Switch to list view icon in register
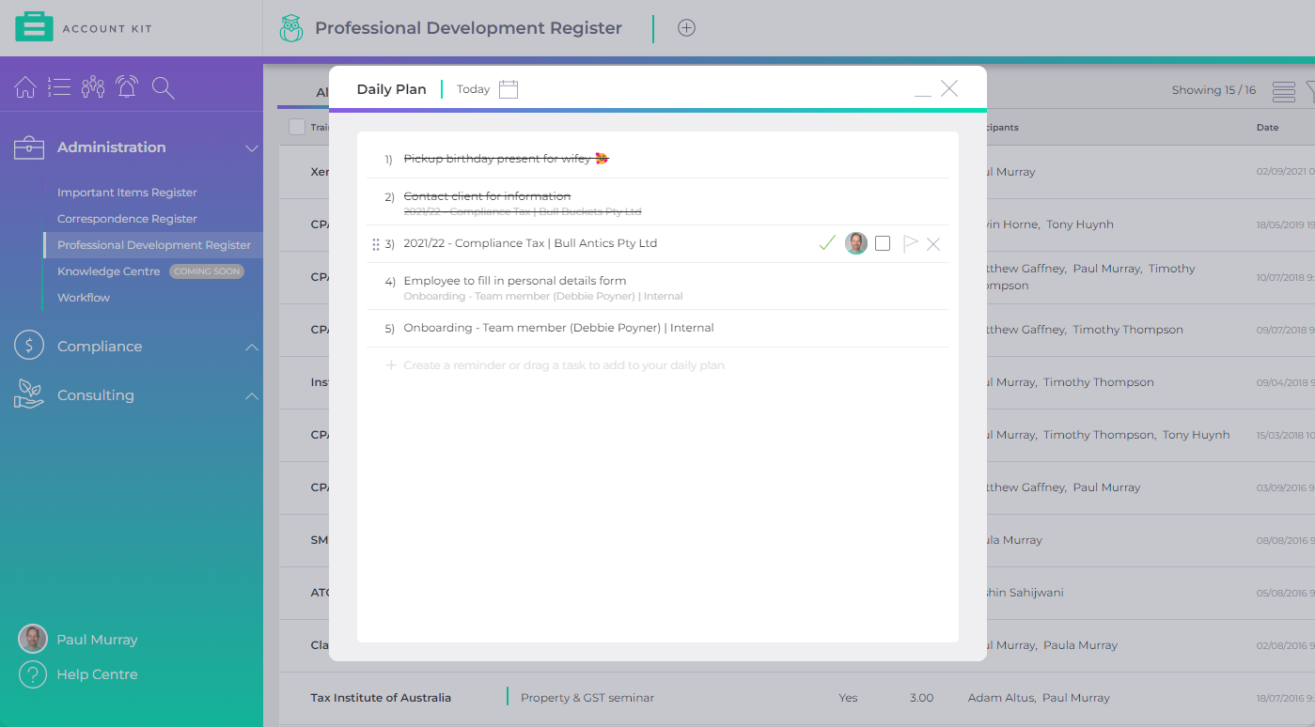The height and width of the screenshot is (727, 1315). (x=1284, y=91)
